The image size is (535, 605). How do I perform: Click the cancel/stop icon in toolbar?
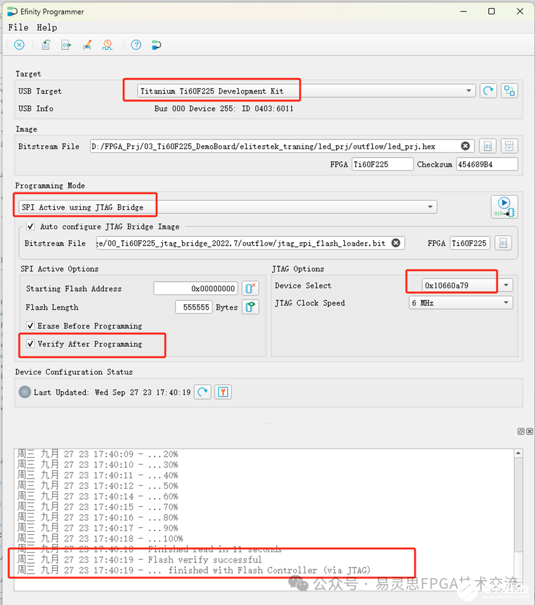(x=19, y=45)
